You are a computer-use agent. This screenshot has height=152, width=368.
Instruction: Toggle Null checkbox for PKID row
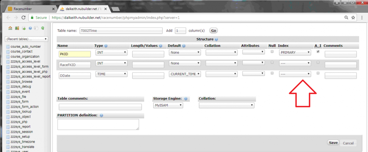(272, 52)
